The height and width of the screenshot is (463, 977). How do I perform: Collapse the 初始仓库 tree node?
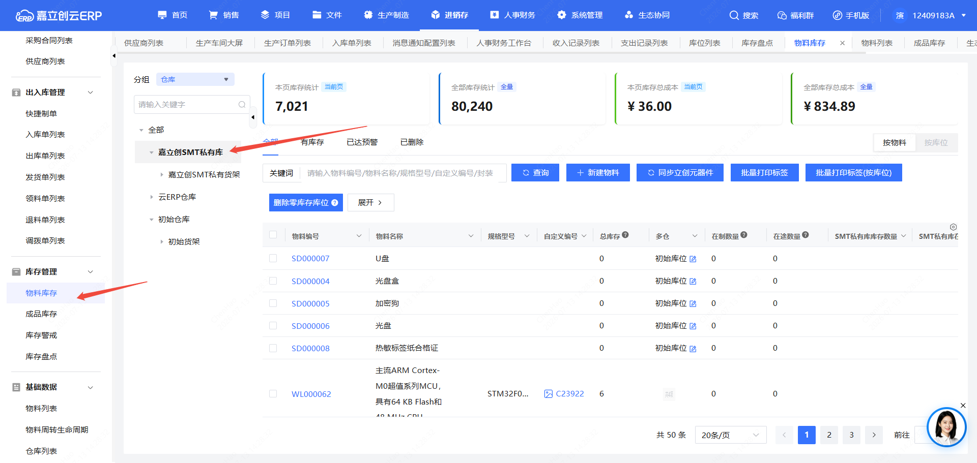pyautogui.click(x=151, y=220)
